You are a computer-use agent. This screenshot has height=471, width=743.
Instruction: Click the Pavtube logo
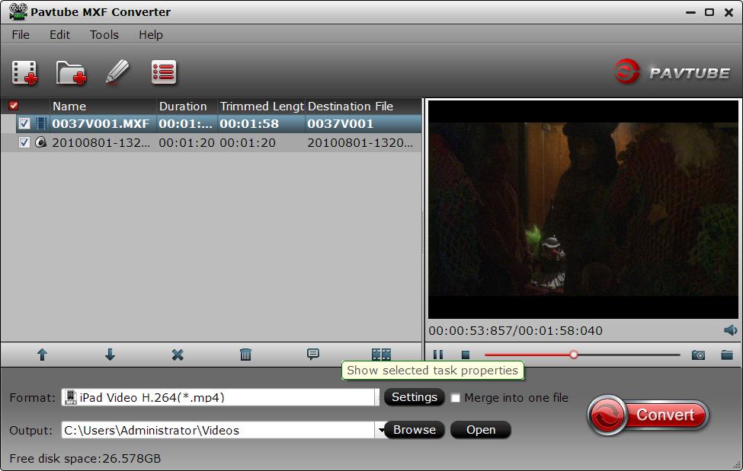pyautogui.click(x=671, y=72)
